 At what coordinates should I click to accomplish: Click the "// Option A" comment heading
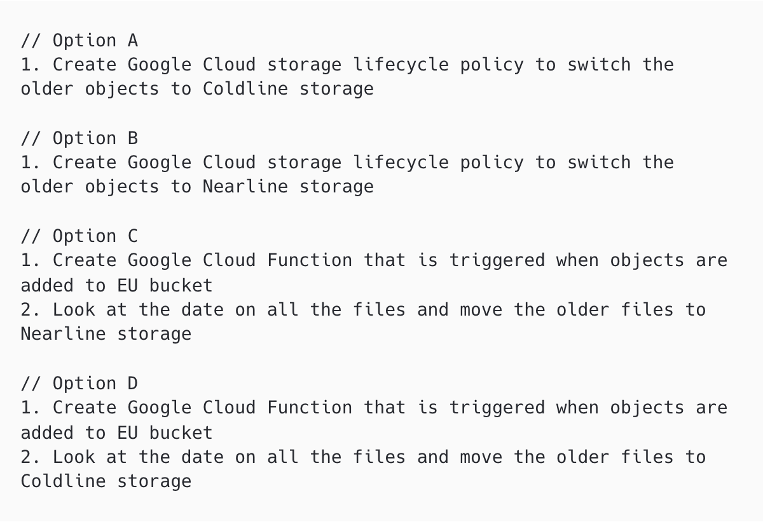[79, 41]
